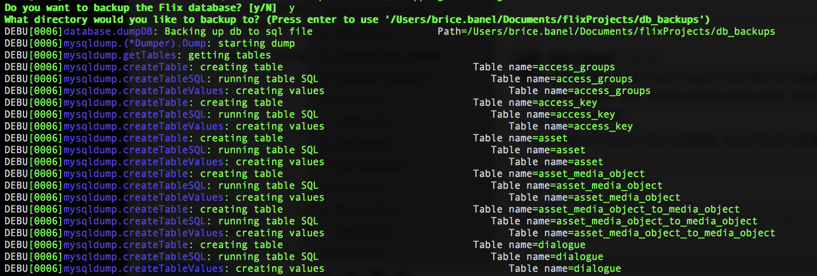The image size is (817, 276).
Task: Click 'Table name=asset' on the createTableValues line
Action: 556,162
